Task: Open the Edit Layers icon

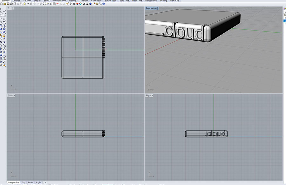Action: coord(77,3)
